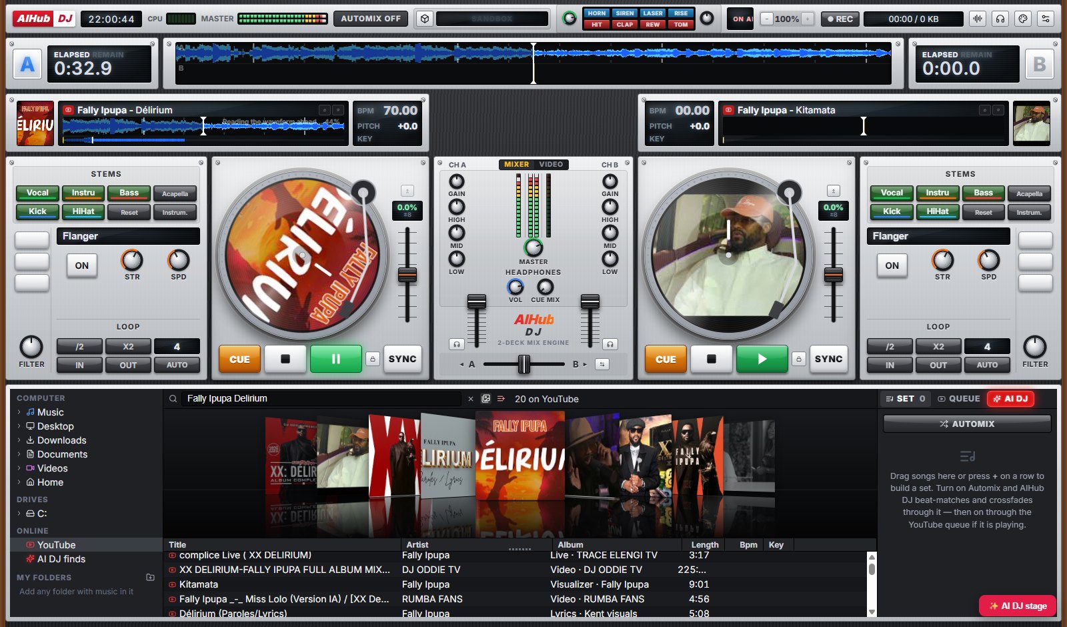
Task: Toggle AUTOMIX OFF button in top bar
Action: pos(371,19)
